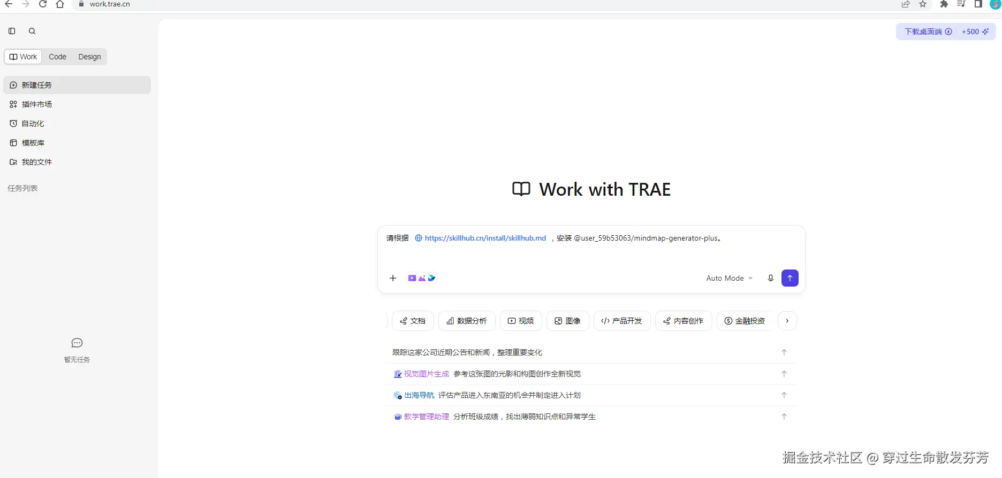Click the microphone voice input icon
1002x478 pixels.
pos(771,278)
